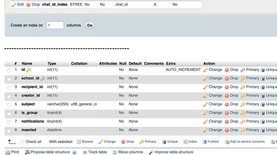Click the Change link text in the notifications row
This screenshot has height=155, width=277.
pos(216,121)
